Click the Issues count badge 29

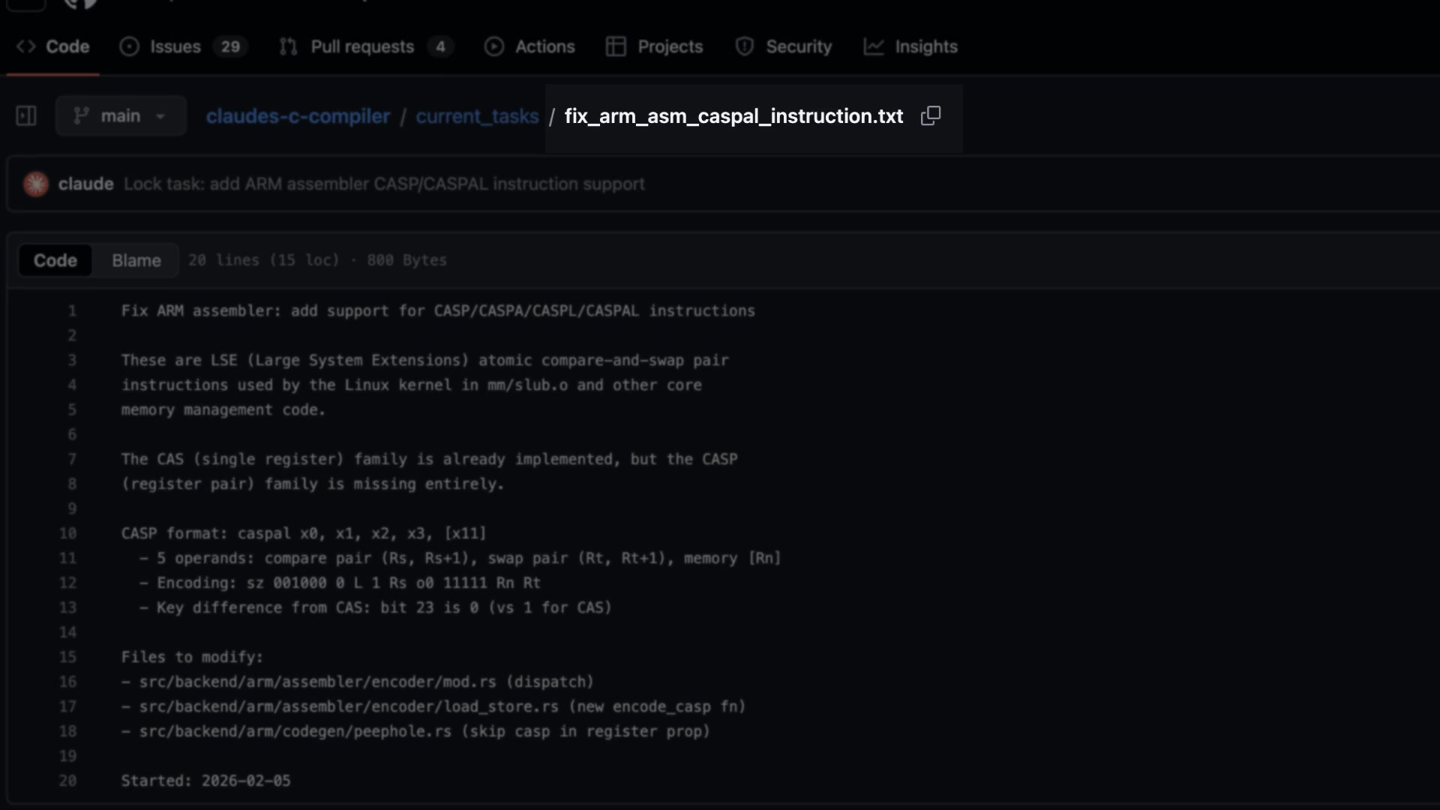pyautogui.click(x=230, y=46)
